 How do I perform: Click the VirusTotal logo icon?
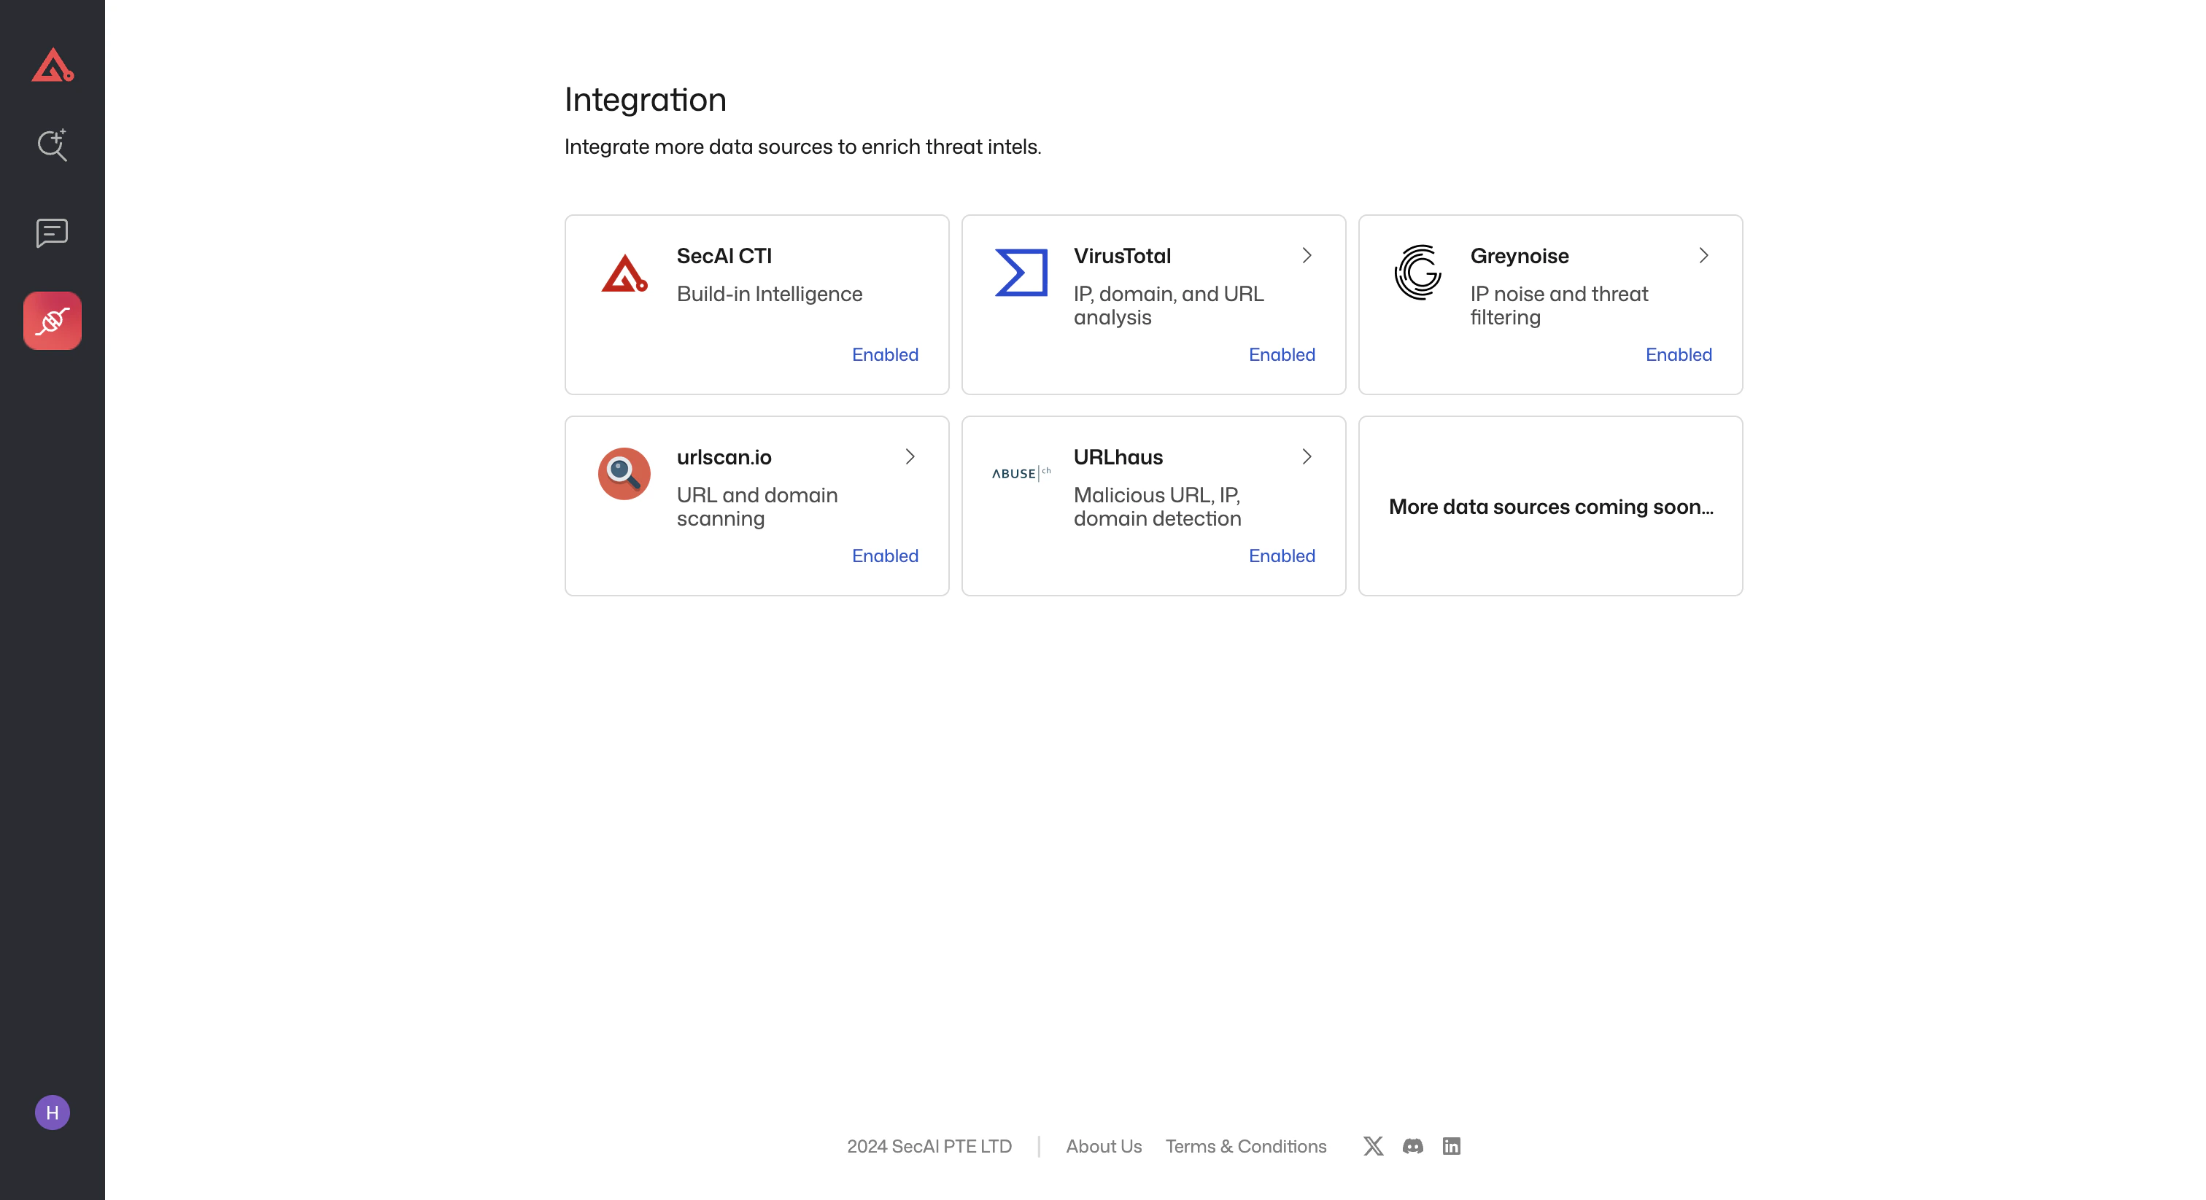click(1021, 273)
